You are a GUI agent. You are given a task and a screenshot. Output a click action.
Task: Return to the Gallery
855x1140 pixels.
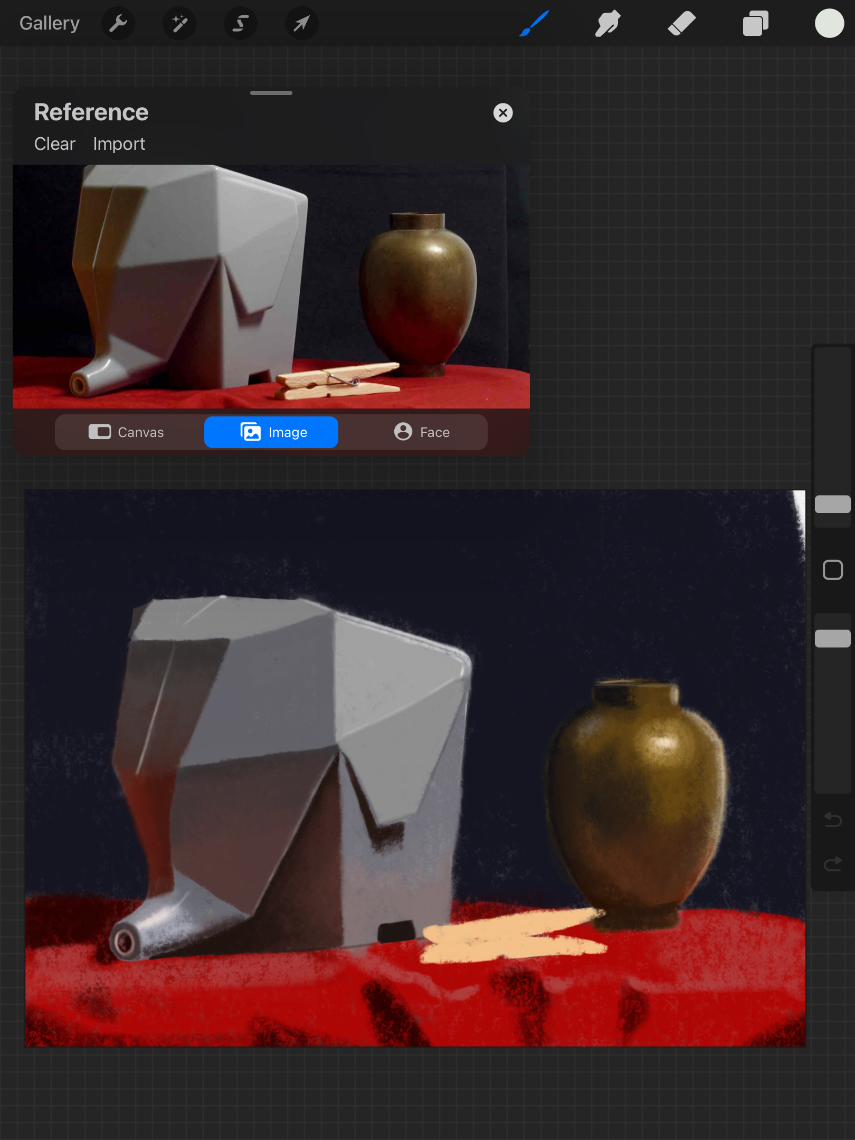point(50,23)
